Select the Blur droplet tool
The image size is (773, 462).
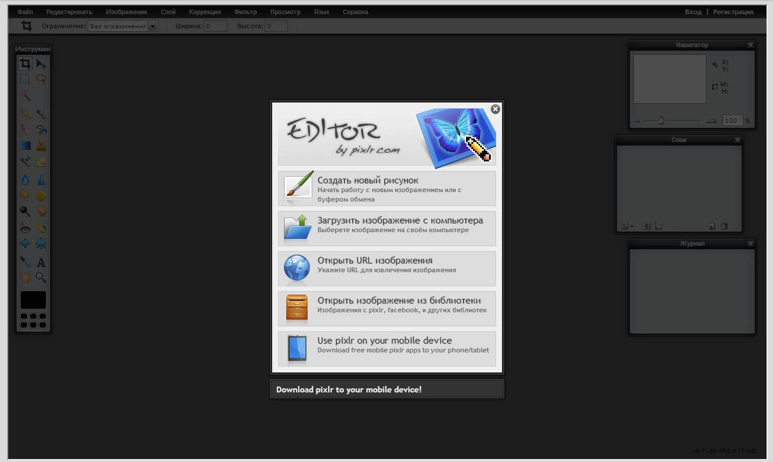coord(25,180)
